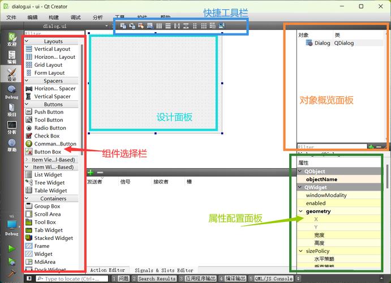The width and height of the screenshot is (391, 283).
Task: Select the Edit Widgets mode toolbar icon
Action: pos(123,25)
